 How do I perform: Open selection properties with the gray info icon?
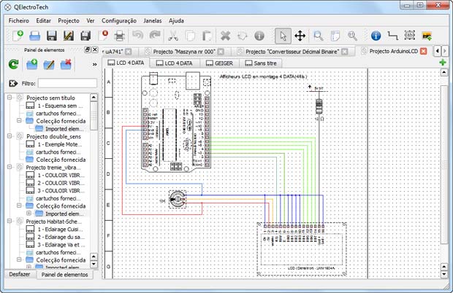tap(259, 36)
